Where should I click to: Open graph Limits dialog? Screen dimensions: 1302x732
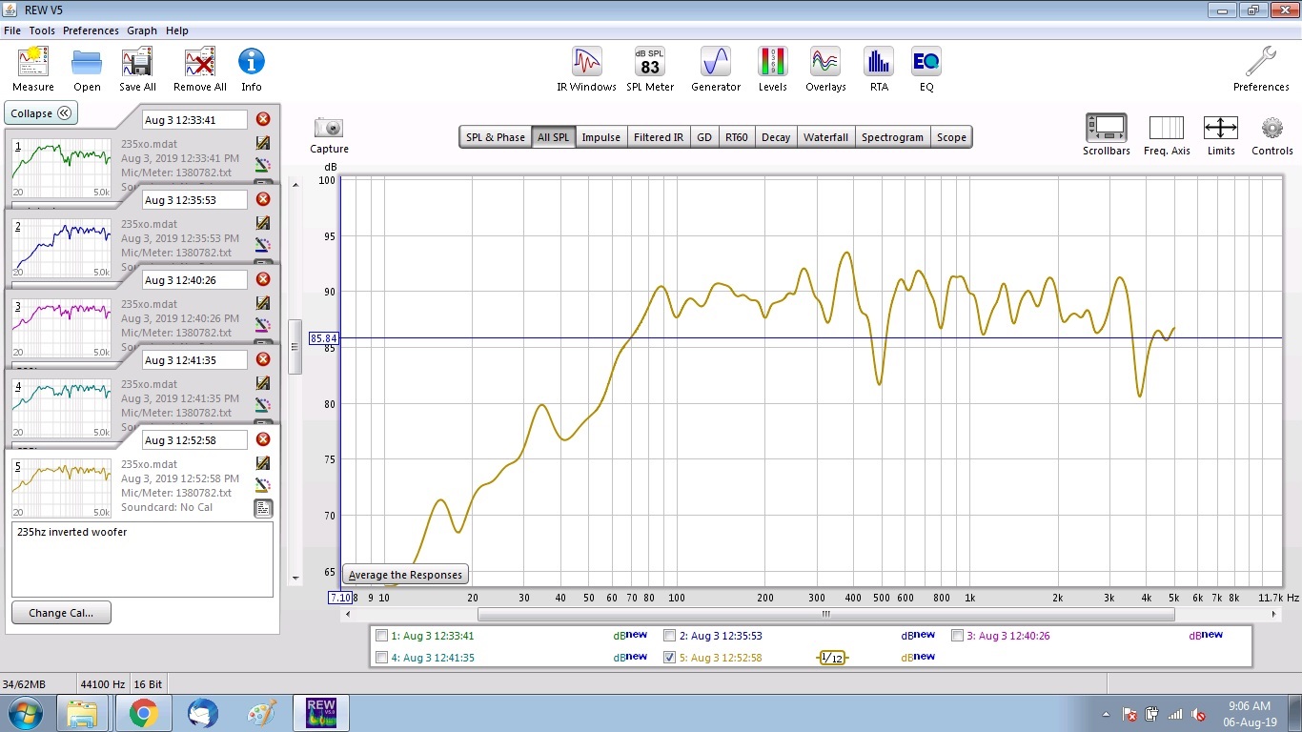point(1221,128)
